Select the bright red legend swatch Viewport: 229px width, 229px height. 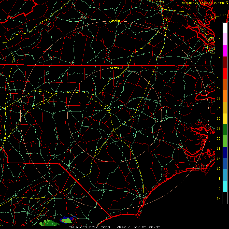point(225,73)
